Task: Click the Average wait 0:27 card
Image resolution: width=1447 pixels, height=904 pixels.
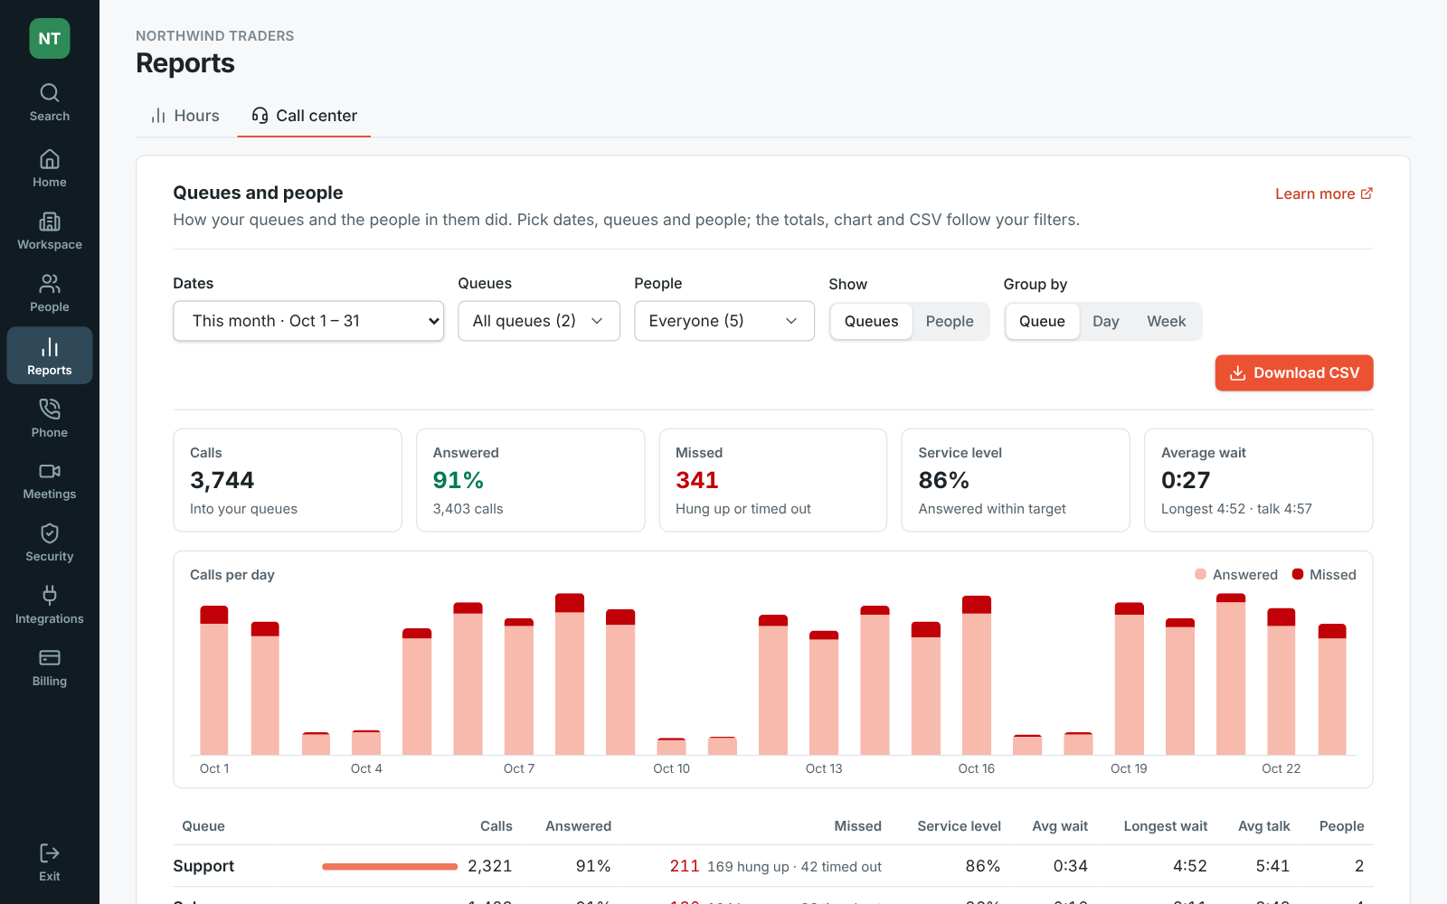Action: click(x=1259, y=480)
